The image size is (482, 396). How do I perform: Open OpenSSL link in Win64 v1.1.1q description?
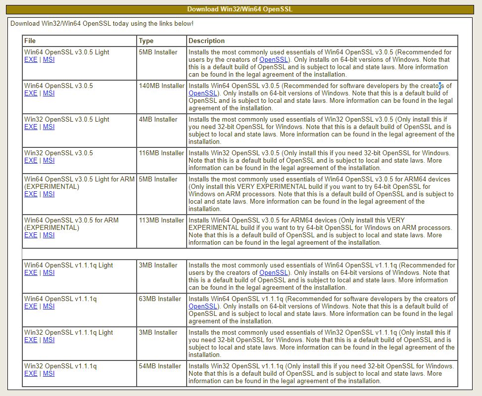point(202,307)
